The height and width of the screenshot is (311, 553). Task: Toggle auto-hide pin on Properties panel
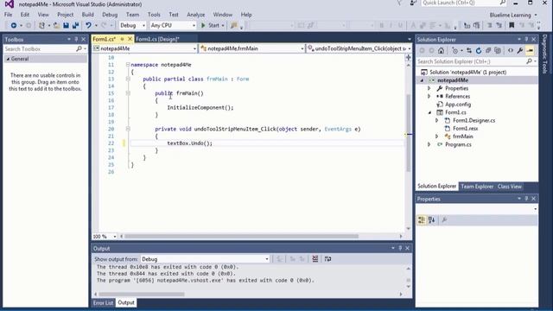526,199
